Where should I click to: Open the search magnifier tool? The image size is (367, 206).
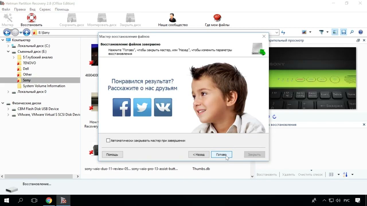(352, 32)
